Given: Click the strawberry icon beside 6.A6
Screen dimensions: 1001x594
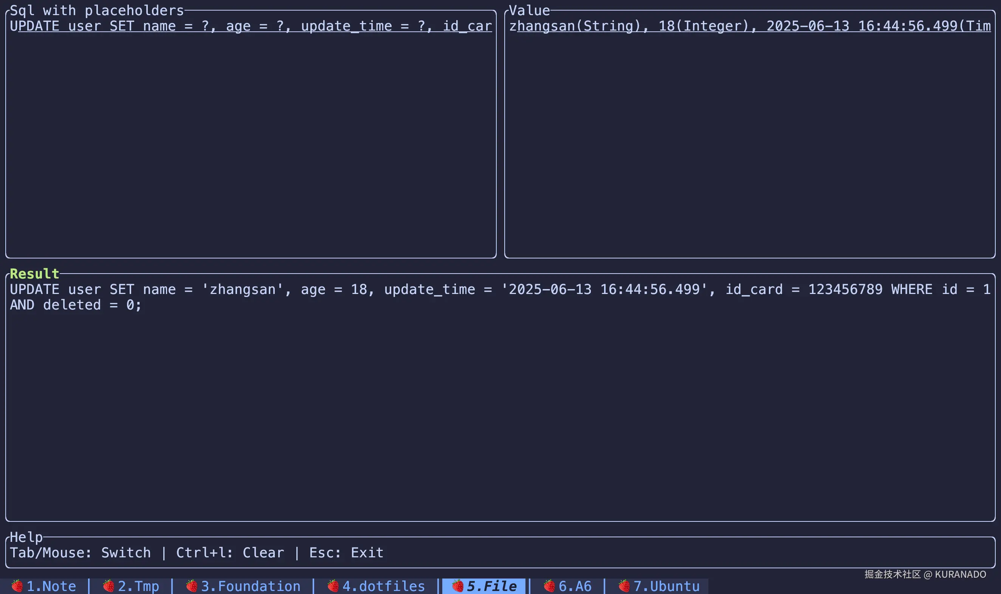Looking at the screenshot, I should [x=549, y=586].
